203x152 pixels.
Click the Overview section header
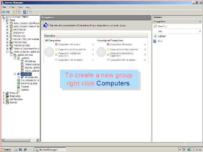click(x=96, y=36)
